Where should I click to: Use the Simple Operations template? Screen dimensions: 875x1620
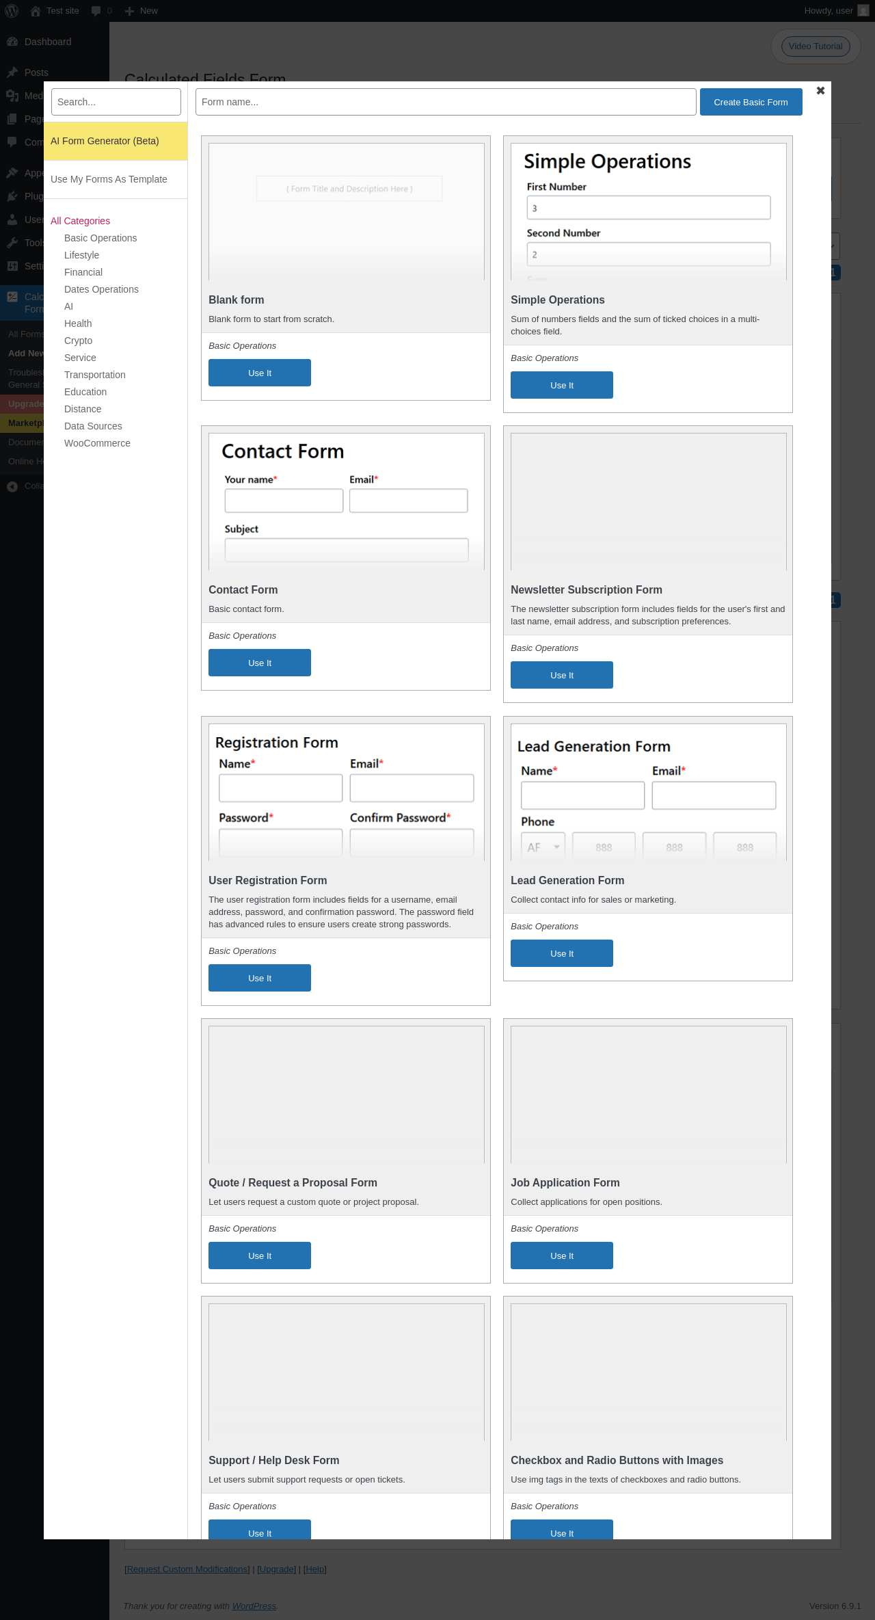(x=562, y=385)
